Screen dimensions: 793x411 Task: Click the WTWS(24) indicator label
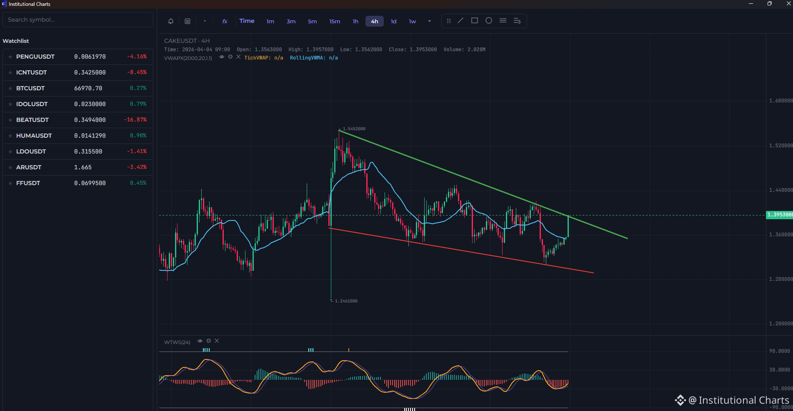click(177, 342)
